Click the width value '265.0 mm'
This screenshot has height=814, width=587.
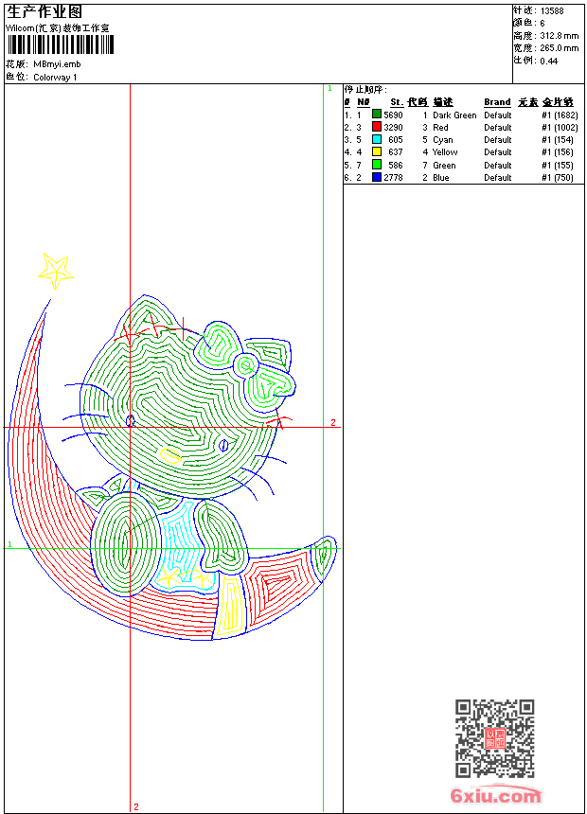(559, 48)
